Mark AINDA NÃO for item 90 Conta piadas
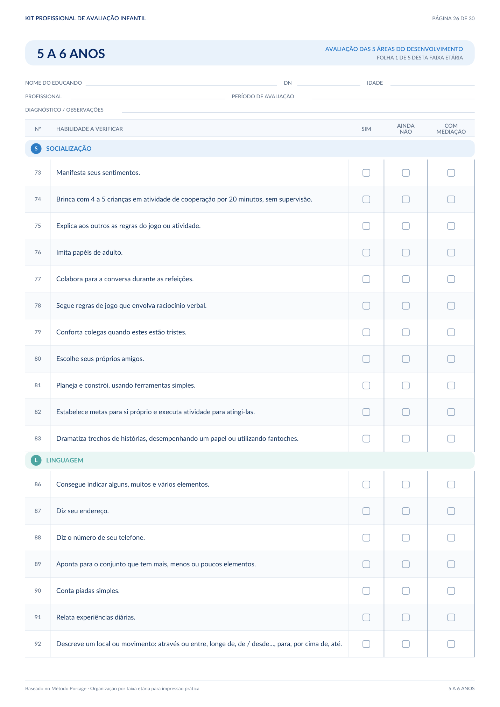The height and width of the screenshot is (707, 500). pos(406,591)
